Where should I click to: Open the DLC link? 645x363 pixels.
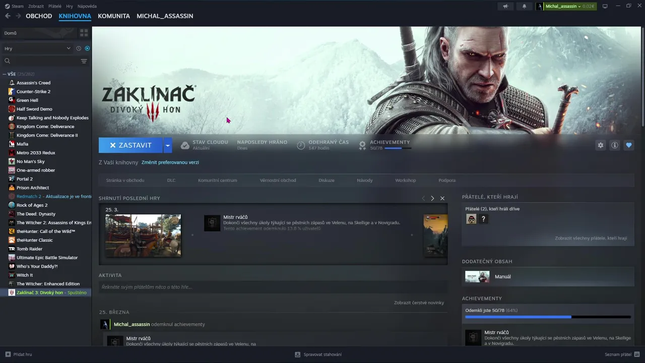(171, 180)
